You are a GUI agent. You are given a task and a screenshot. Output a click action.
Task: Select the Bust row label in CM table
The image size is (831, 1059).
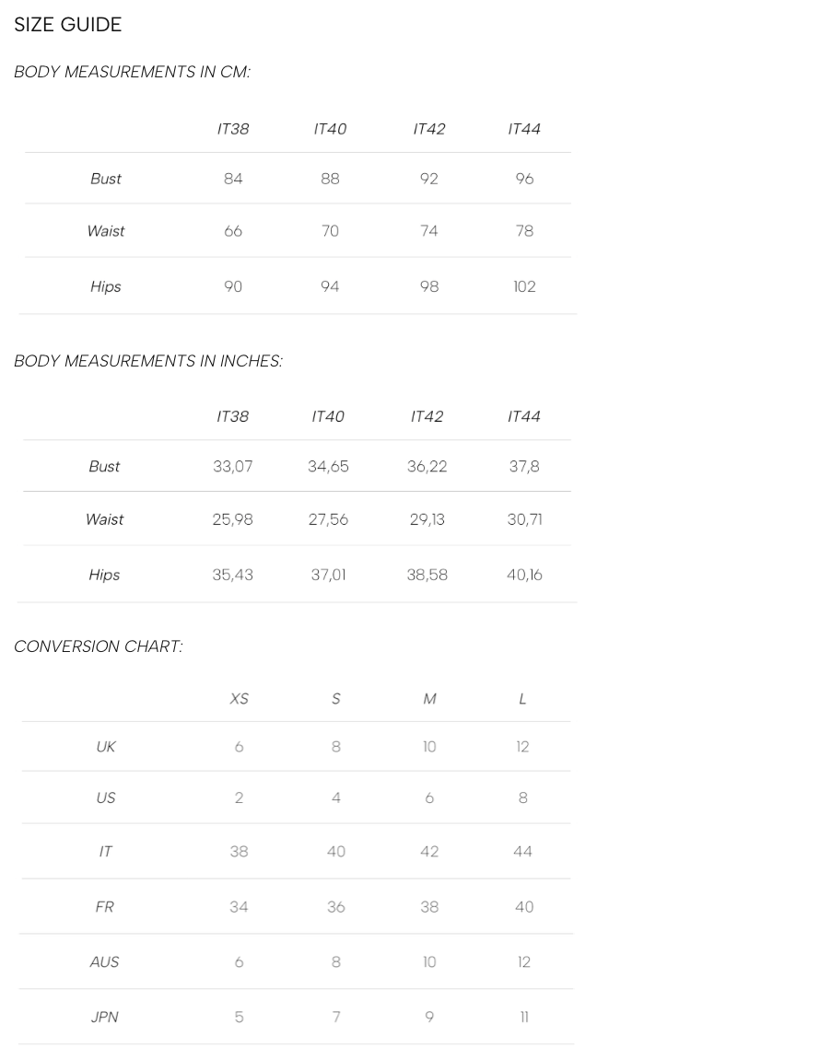click(x=105, y=179)
